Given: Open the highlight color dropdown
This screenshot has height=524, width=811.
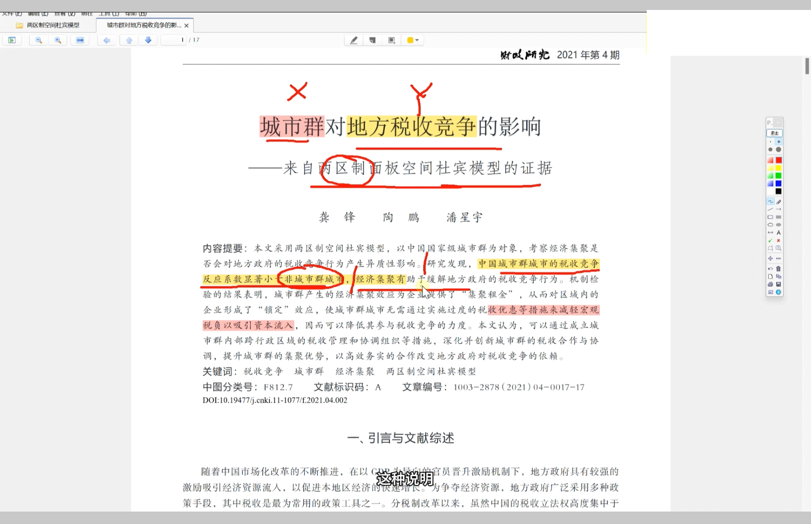Looking at the screenshot, I should coord(413,40).
